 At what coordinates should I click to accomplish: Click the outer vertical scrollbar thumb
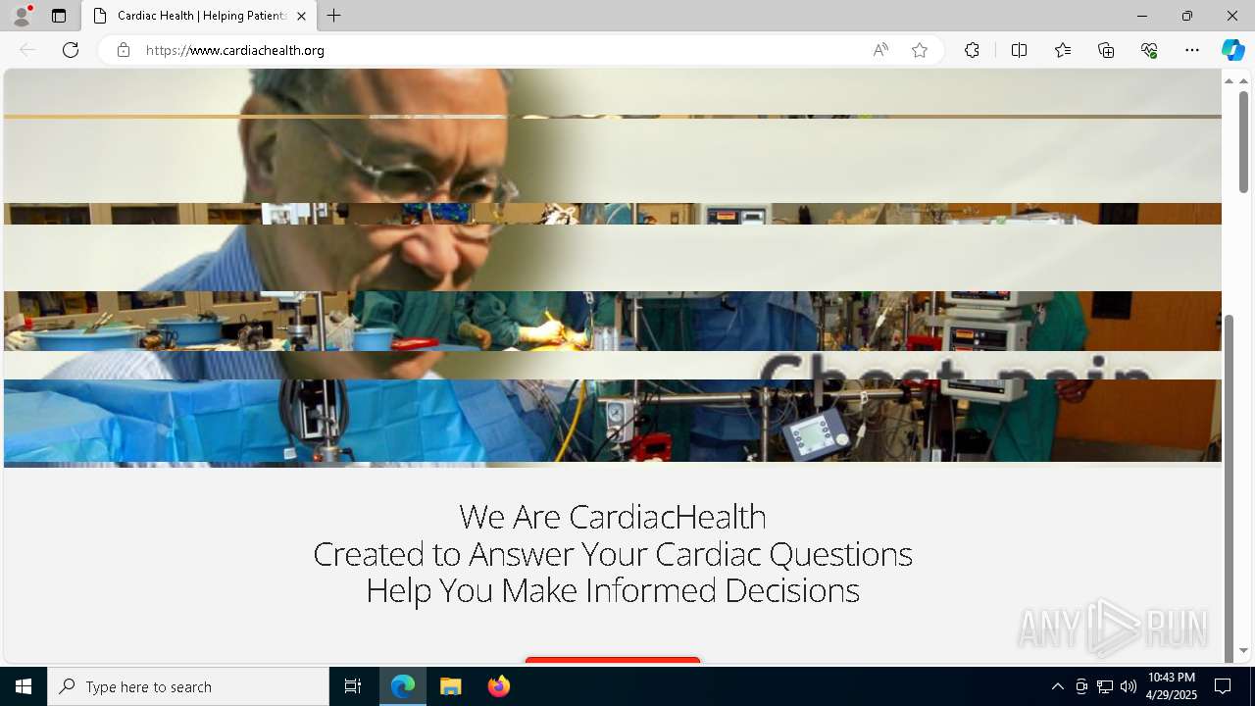[x=1243, y=142]
